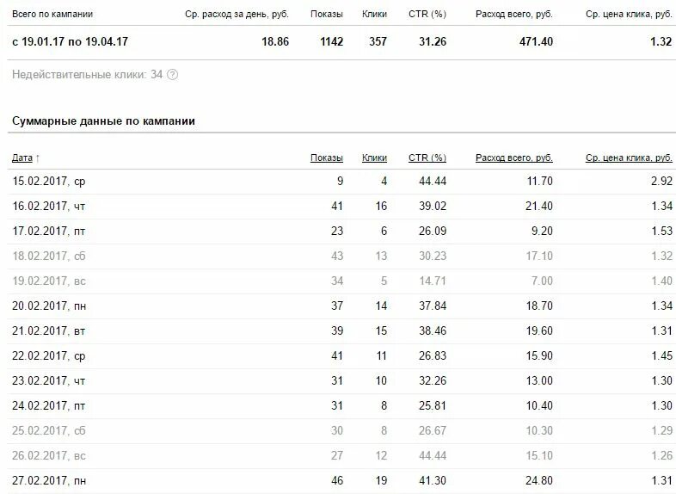Click total period с 19.01.17 по 19.04.17
Viewport: 676px width, 494px height.
point(70,42)
